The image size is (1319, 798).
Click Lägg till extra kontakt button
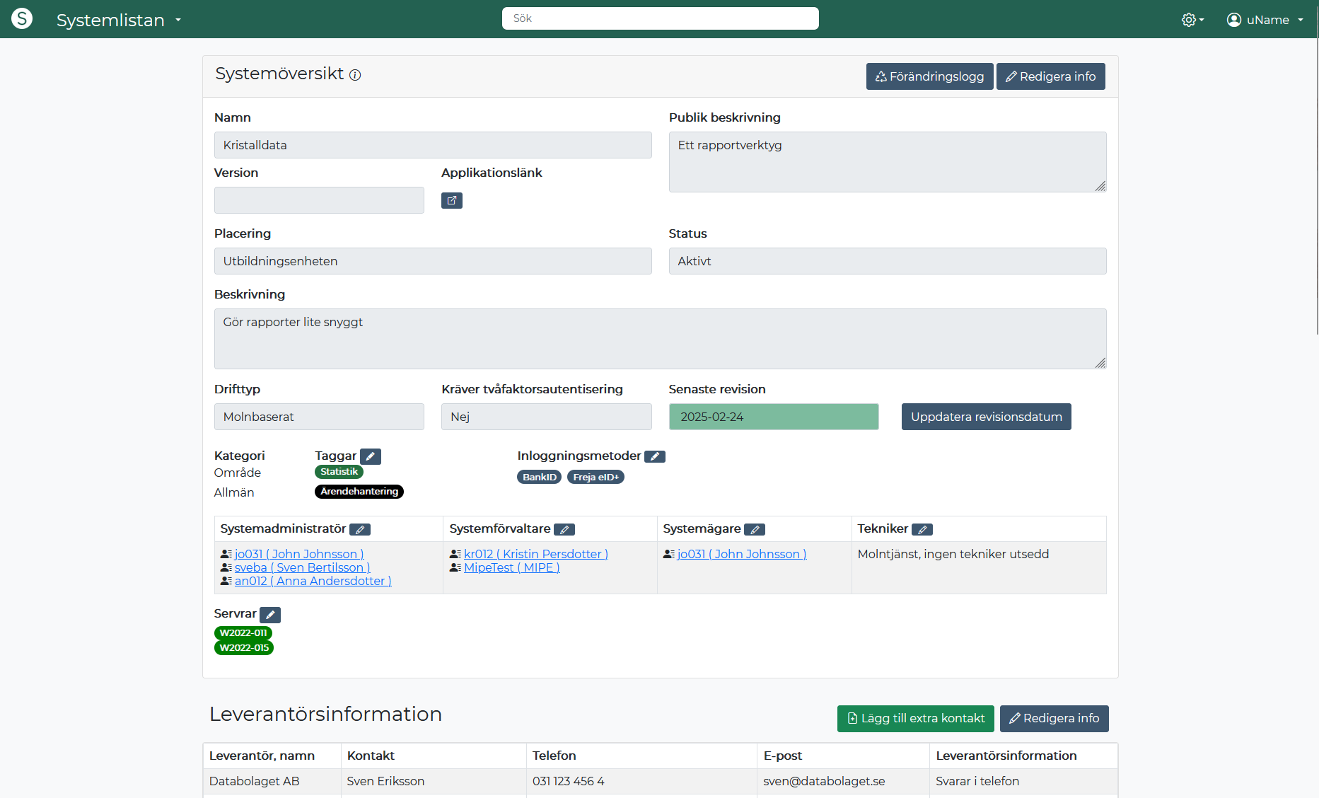tap(916, 719)
